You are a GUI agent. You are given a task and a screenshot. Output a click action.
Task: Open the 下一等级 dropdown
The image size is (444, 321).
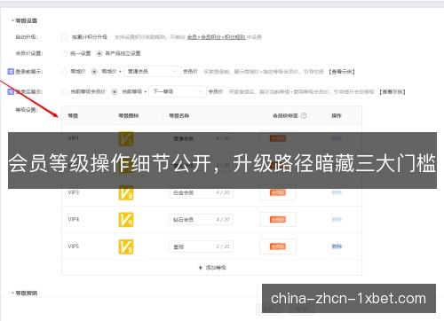178,91
